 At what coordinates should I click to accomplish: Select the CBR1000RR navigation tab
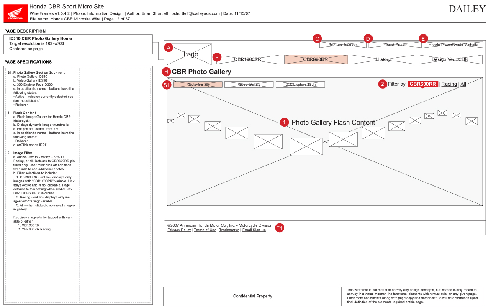248,59
